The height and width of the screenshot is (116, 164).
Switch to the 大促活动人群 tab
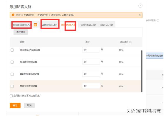tap(88, 25)
